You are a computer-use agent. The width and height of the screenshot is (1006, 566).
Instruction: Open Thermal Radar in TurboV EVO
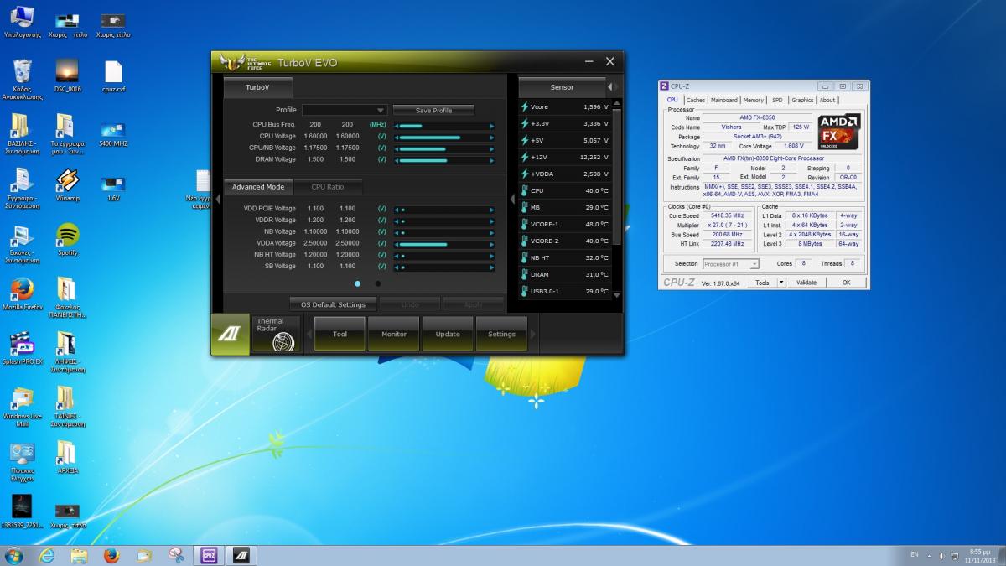[276, 334]
